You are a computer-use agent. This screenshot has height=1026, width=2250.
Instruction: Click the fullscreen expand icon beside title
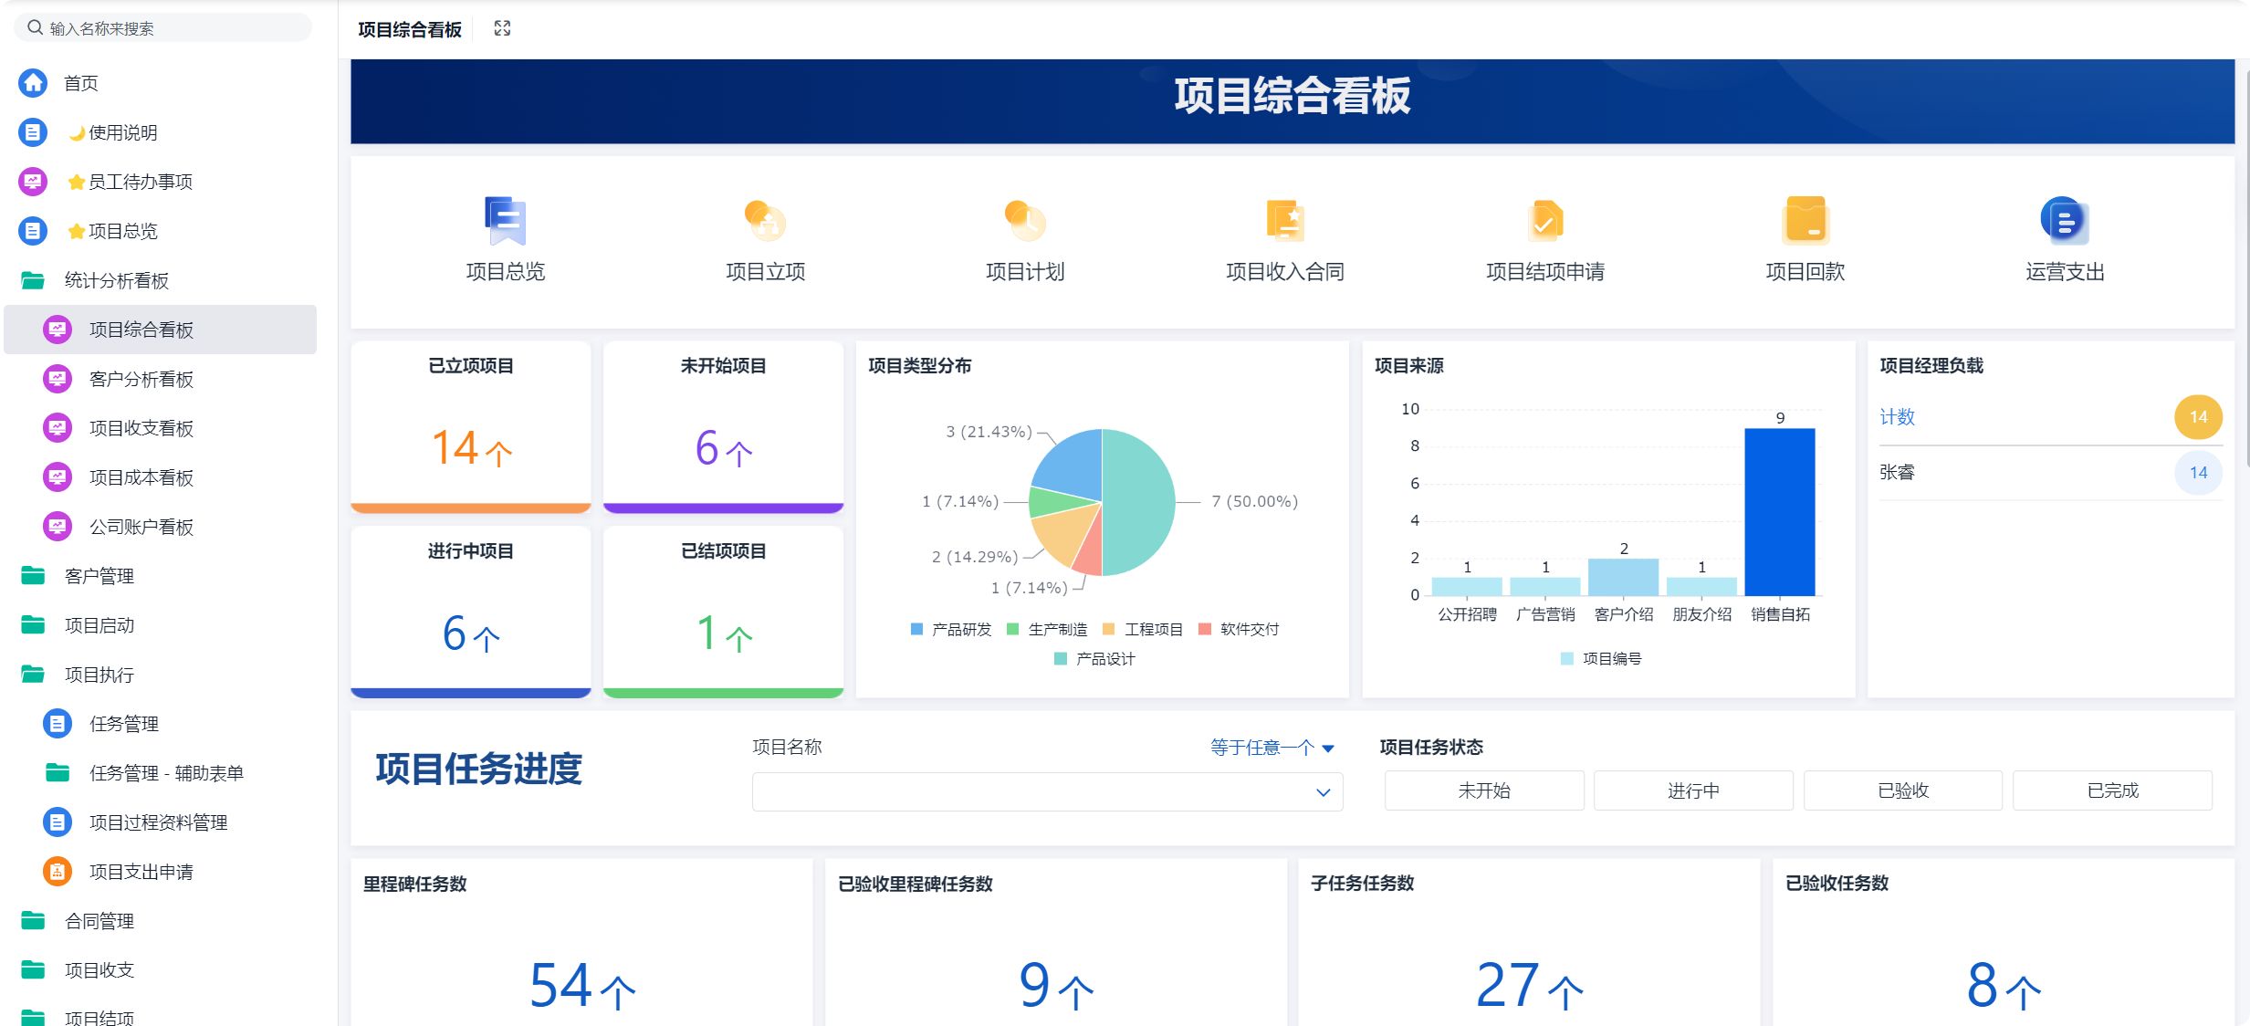pos(502,29)
